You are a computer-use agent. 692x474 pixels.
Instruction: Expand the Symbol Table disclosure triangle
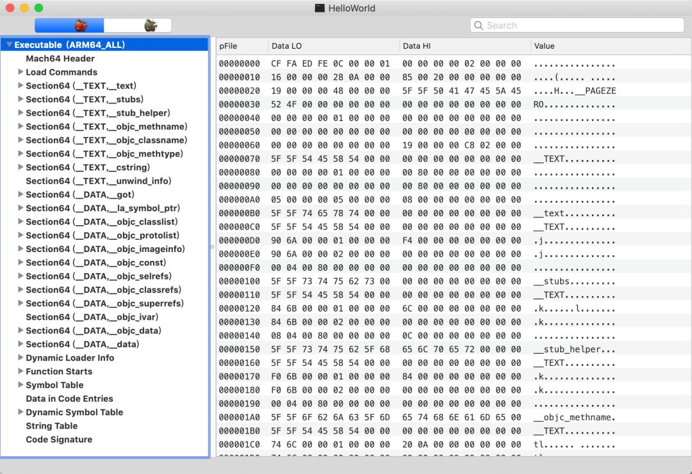(21, 385)
